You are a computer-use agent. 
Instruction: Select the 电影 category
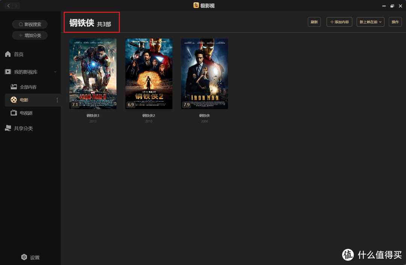click(x=33, y=100)
